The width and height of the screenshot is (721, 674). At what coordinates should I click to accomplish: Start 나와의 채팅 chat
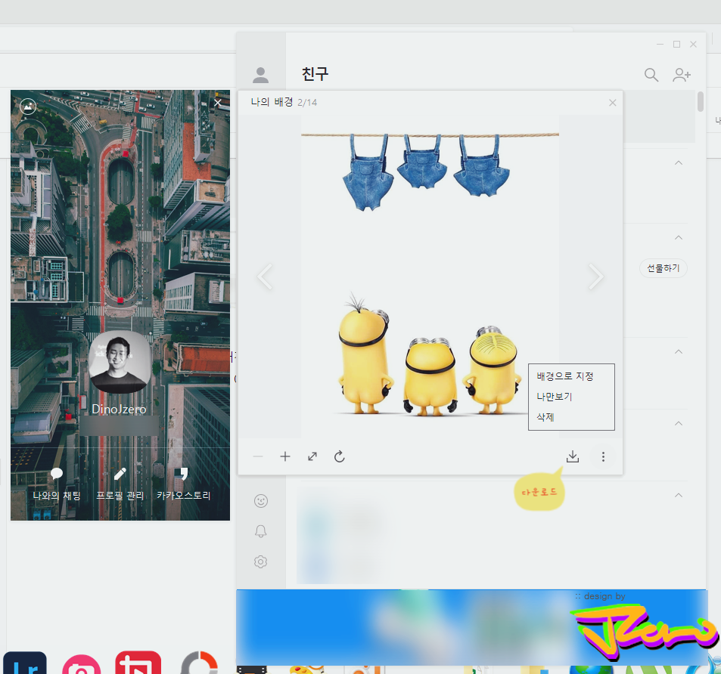[x=57, y=484]
